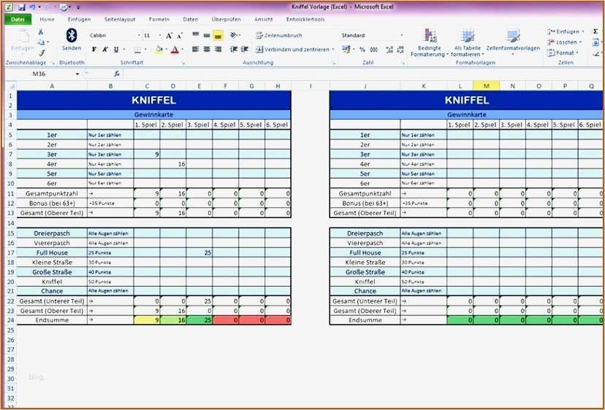
Task: Toggle underline formatting
Action: [115, 50]
